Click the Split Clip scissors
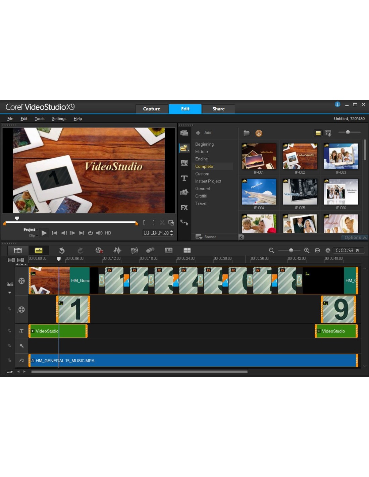 162,222
